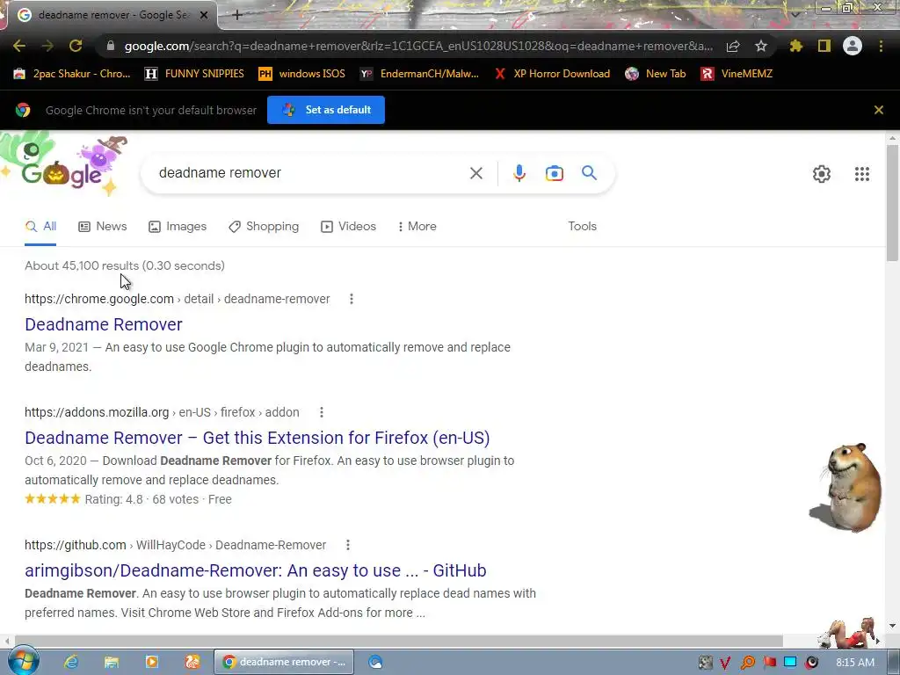Open a new tab with the plus button
Image resolution: width=900 pixels, height=675 pixels.
[x=237, y=15]
